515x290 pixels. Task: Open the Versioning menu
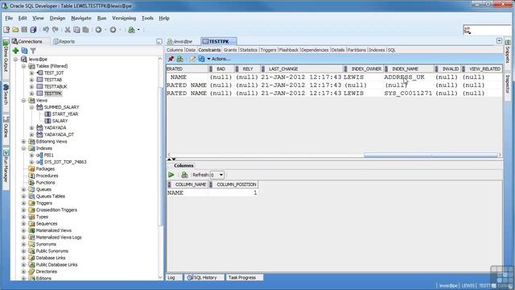click(x=124, y=19)
